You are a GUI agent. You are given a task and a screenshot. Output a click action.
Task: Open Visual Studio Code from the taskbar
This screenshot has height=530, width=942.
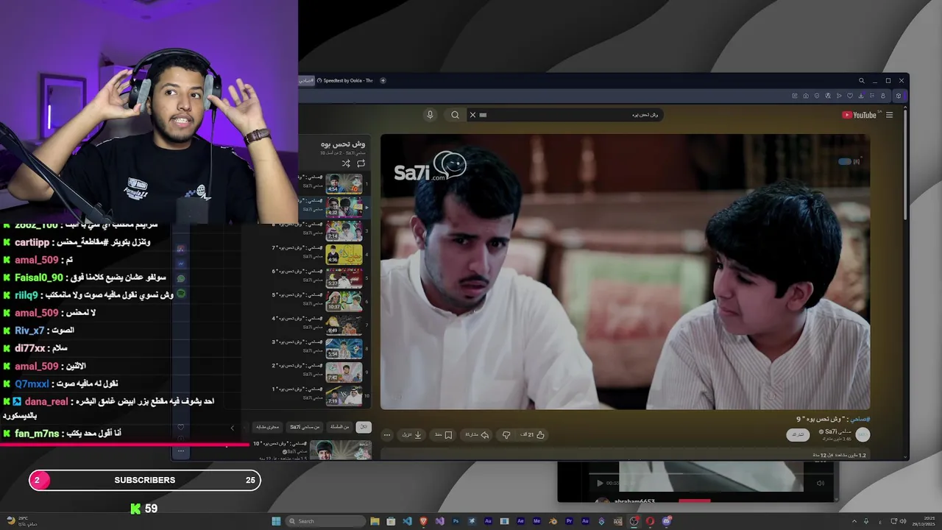407,521
